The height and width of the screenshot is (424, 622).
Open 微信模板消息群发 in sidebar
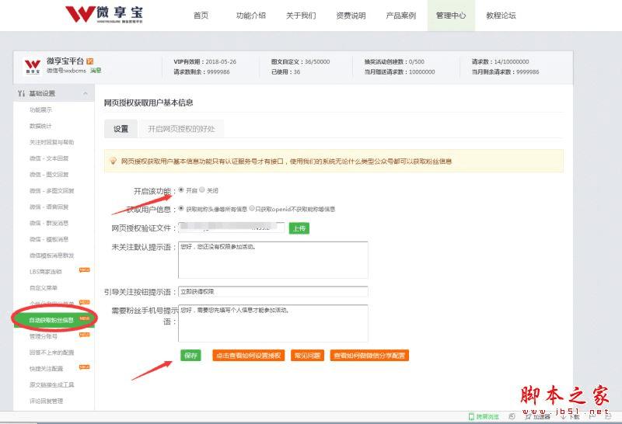tap(51, 256)
